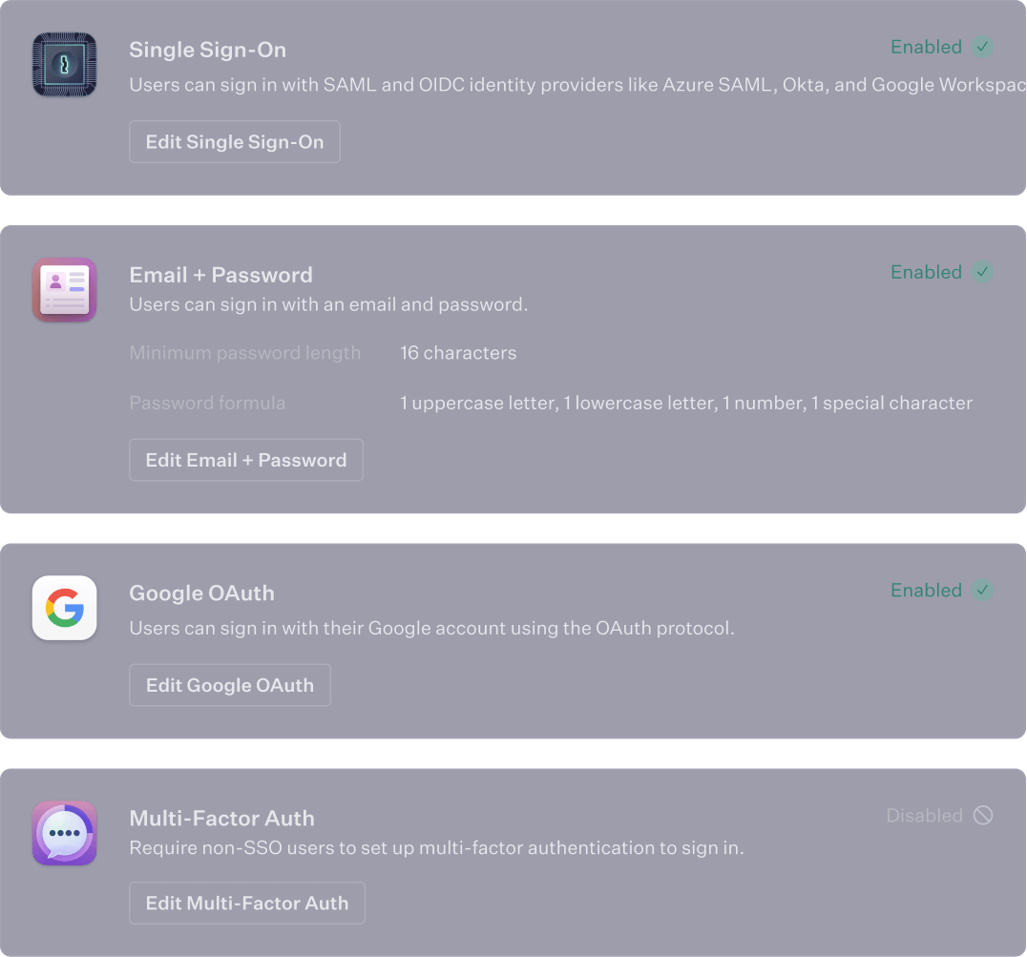Click the Enabled checkmark for Google OAuth
The width and height of the screenshot is (1027, 957).
pyautogui.click(x=981, y=590)
